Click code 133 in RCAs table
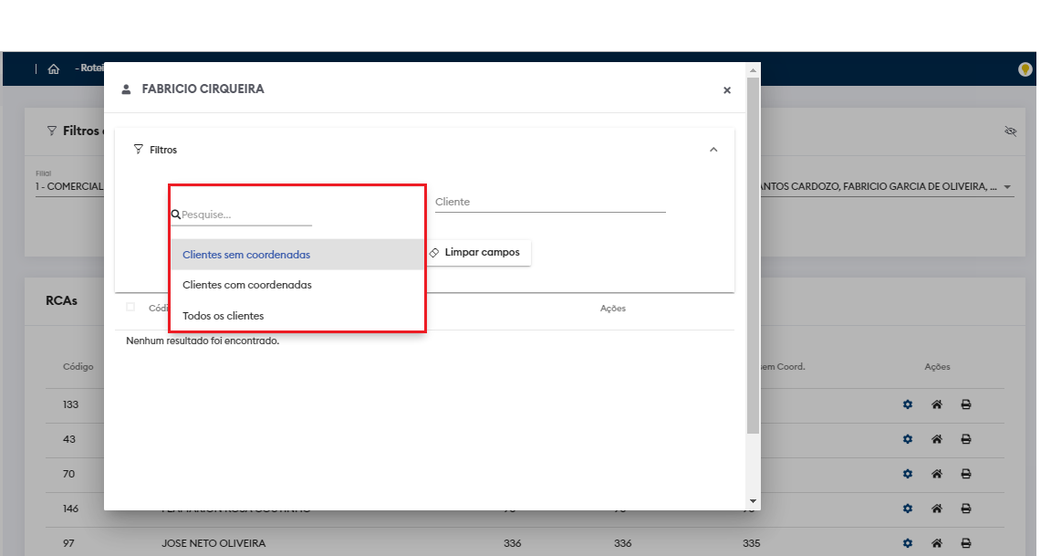The image size is (1051, 556). point(70,404)
